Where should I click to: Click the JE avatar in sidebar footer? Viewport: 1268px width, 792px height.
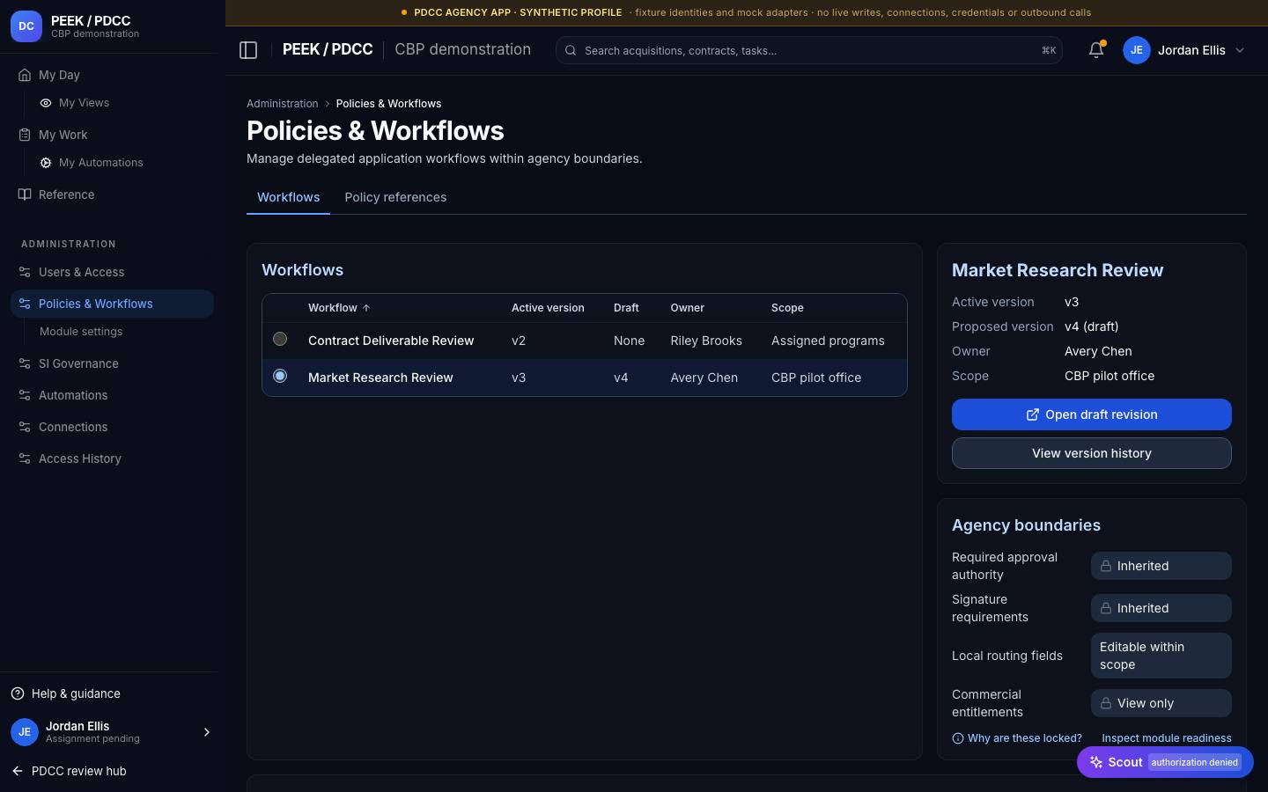pos(25,732)
